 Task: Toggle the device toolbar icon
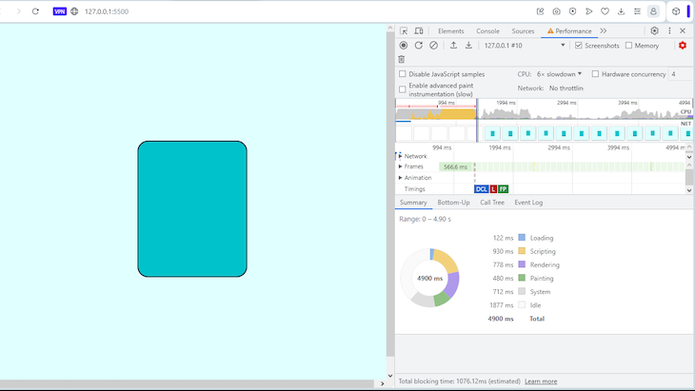click(419, 30)
